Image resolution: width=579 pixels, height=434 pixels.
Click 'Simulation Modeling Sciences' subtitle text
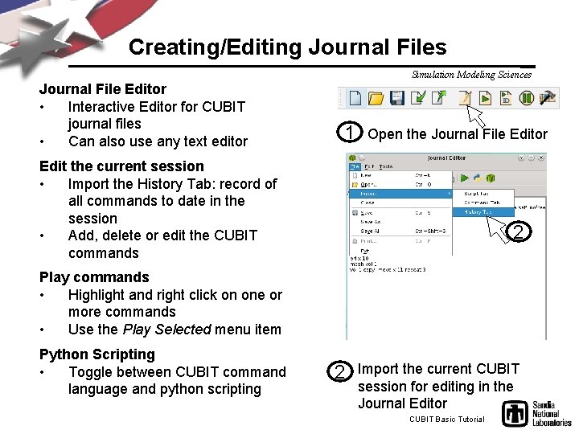(x=471, y=75)
